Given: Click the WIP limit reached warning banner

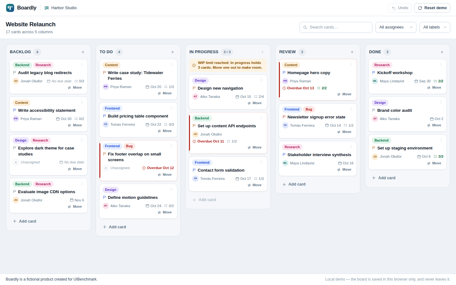Looking at the screenshot, I should coord(228,65).
